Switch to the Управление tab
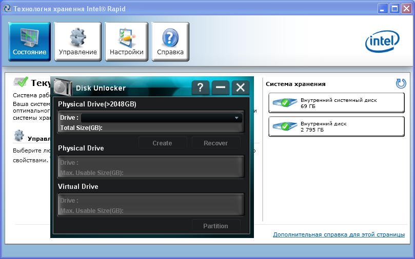415x259 pixels. tap(77, 41)
